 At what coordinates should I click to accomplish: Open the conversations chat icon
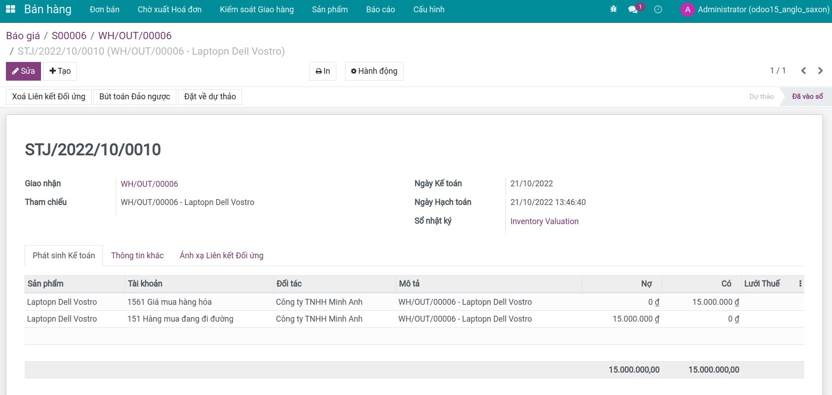click(633, 9)
